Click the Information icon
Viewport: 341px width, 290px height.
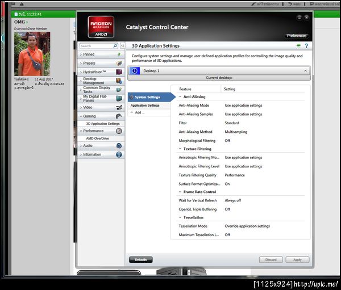pyautogui.click(x=119, y=154)
